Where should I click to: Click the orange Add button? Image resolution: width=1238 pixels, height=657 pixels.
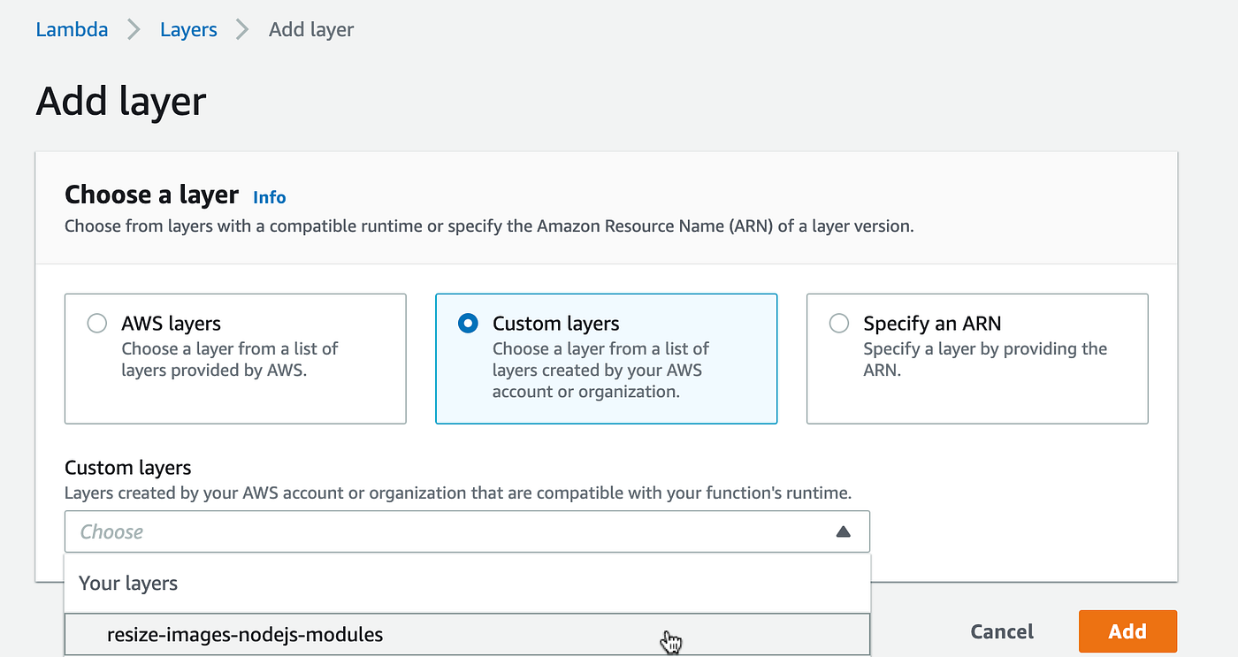tap(1127, 631)
